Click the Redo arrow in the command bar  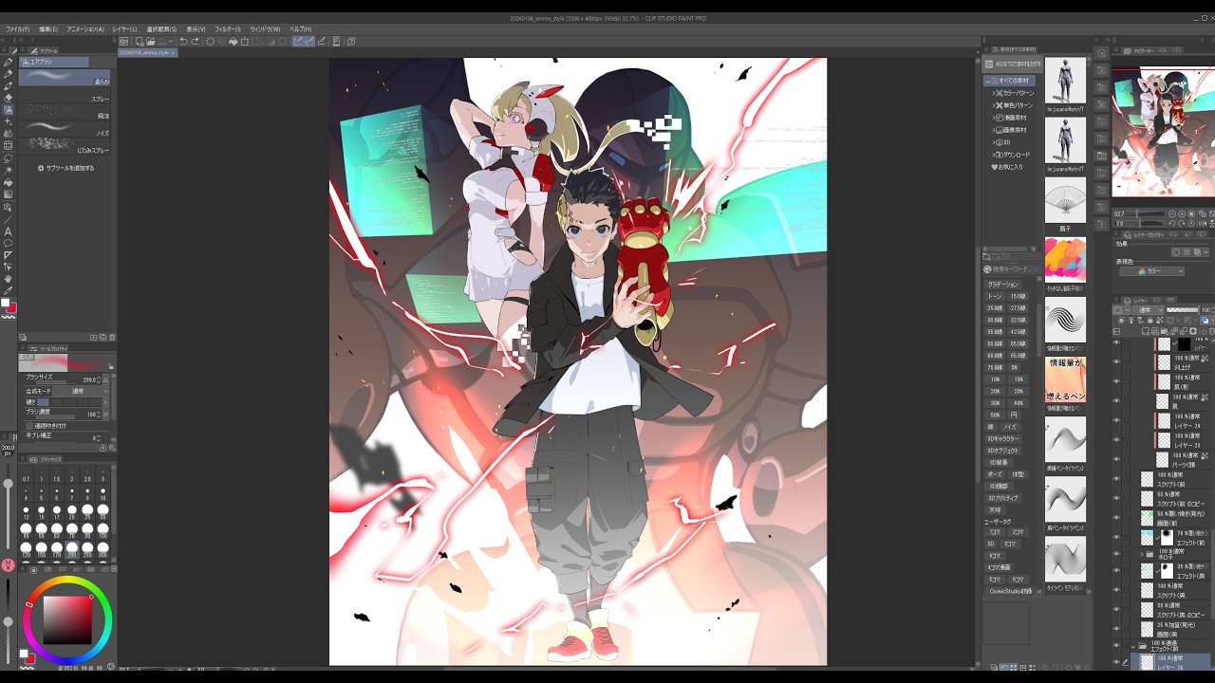click(196, 42)
